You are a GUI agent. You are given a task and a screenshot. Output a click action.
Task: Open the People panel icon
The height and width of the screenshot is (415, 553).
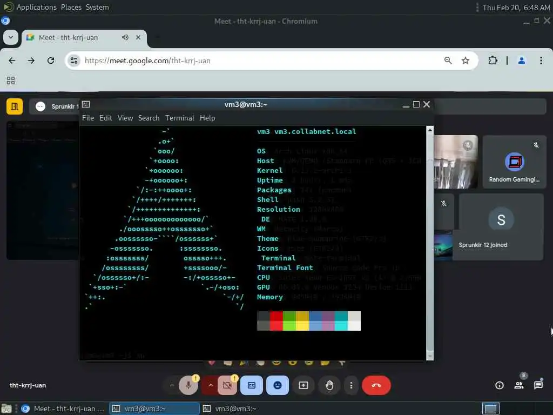519,385
